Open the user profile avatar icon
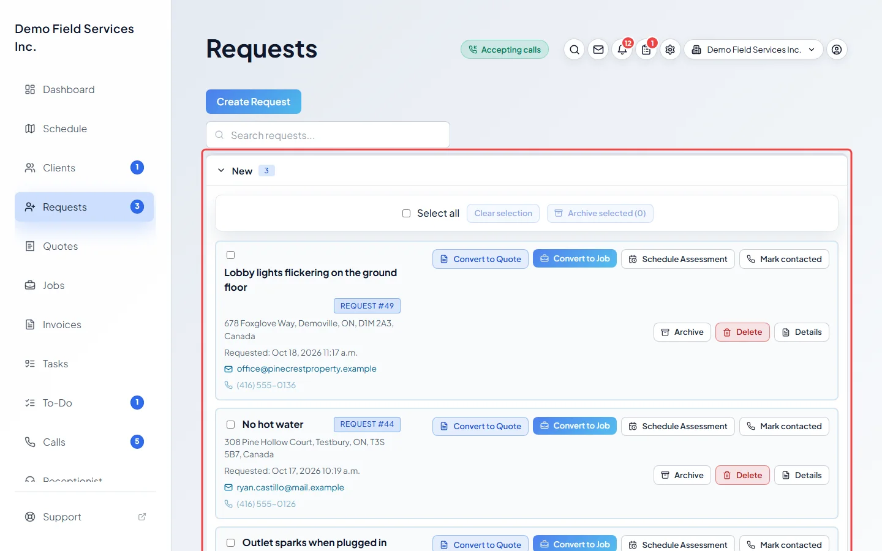The width and height of the screenshot is (882, 551). tap(837, 50)
